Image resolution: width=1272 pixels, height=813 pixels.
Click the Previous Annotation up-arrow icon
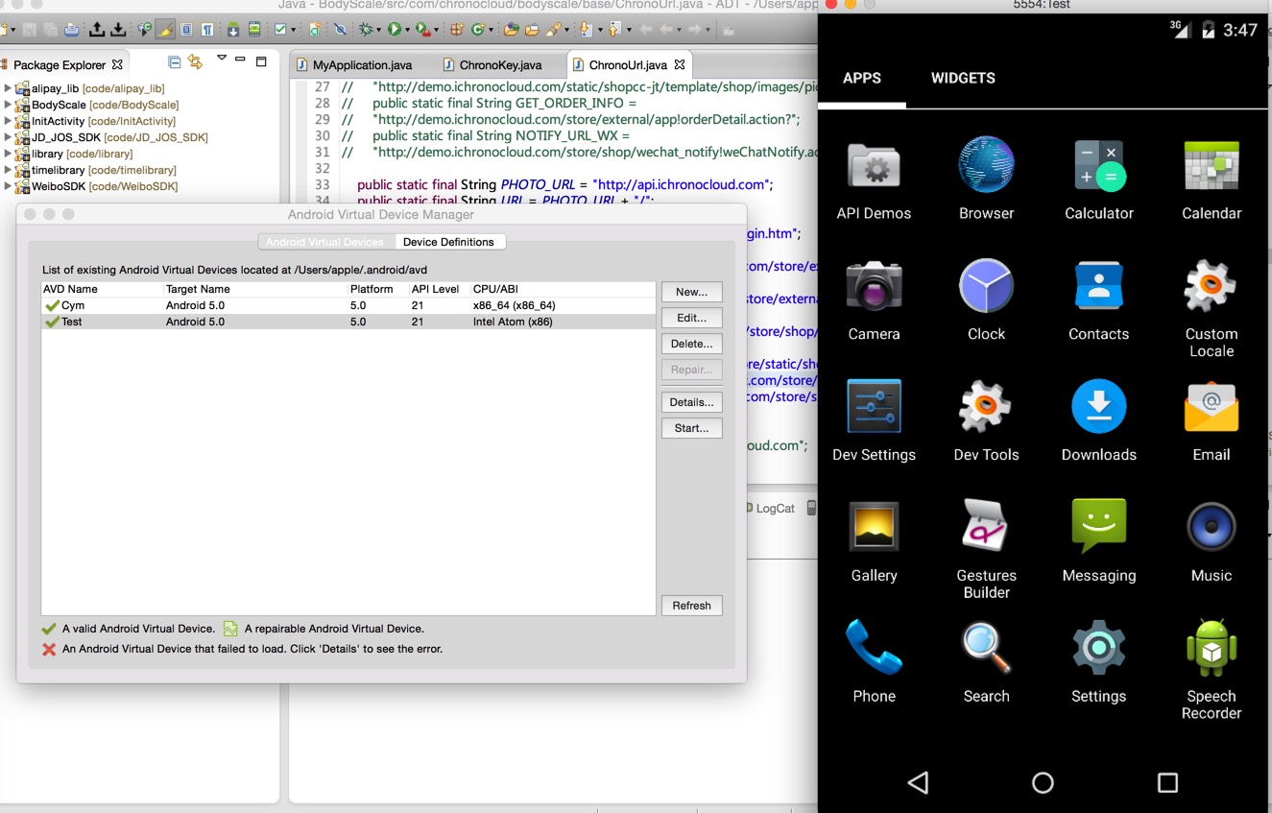613,30
